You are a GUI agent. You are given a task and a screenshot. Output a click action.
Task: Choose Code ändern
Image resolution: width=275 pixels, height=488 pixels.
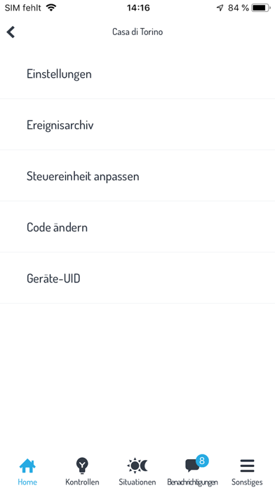click(x=137, y=227)
